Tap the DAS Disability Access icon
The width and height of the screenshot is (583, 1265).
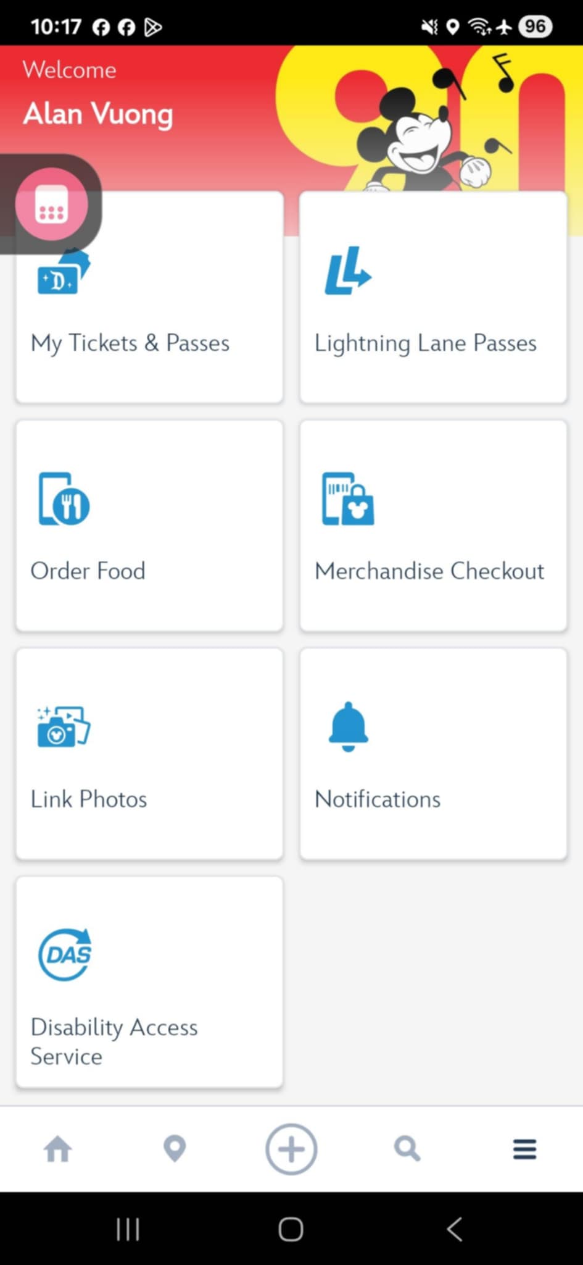[x=65, y=955]
